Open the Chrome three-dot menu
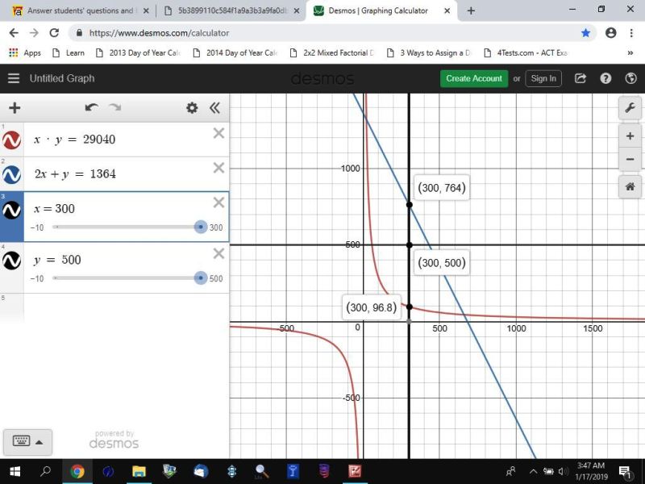Viewport: 645px width, 484px height. [x=631, y=33]
